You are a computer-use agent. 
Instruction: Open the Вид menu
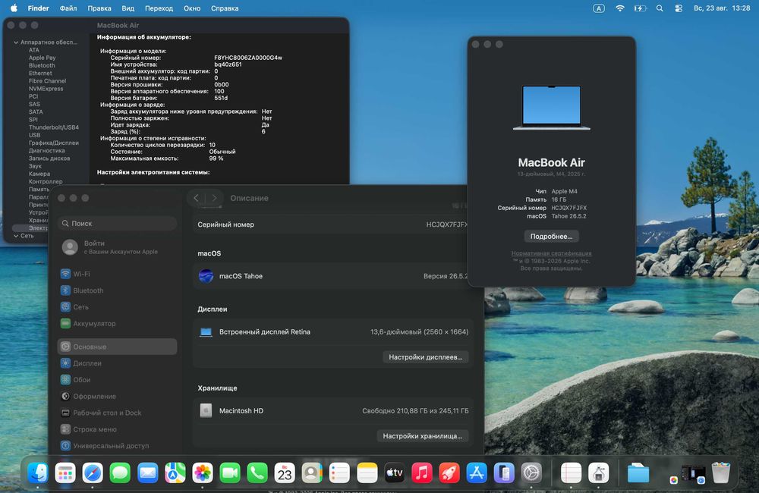128,8
